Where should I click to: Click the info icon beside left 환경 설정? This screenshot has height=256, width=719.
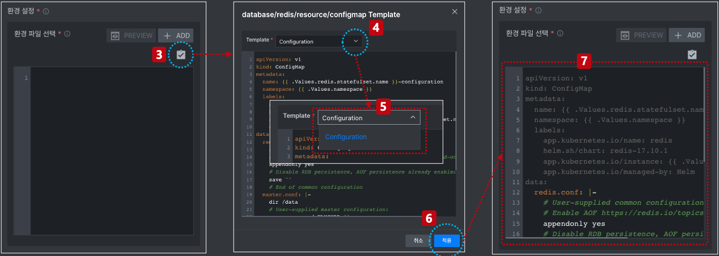pos(46,11)
